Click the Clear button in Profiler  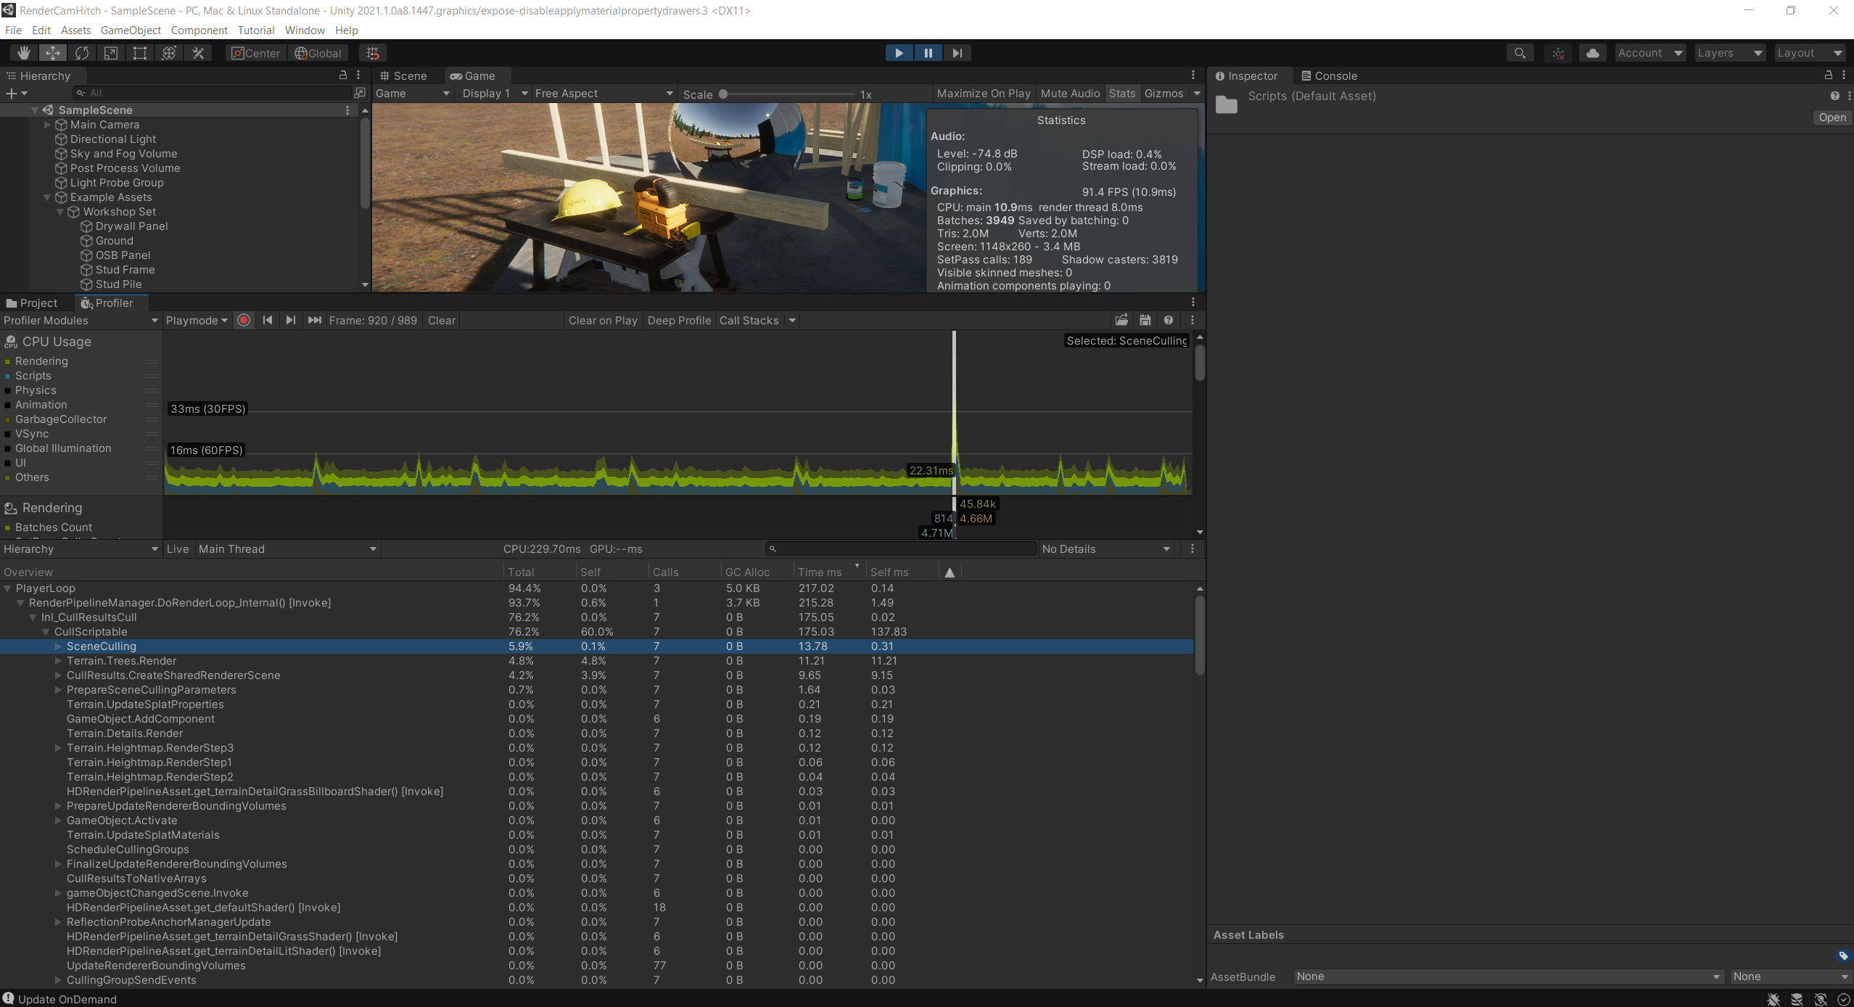441,321
